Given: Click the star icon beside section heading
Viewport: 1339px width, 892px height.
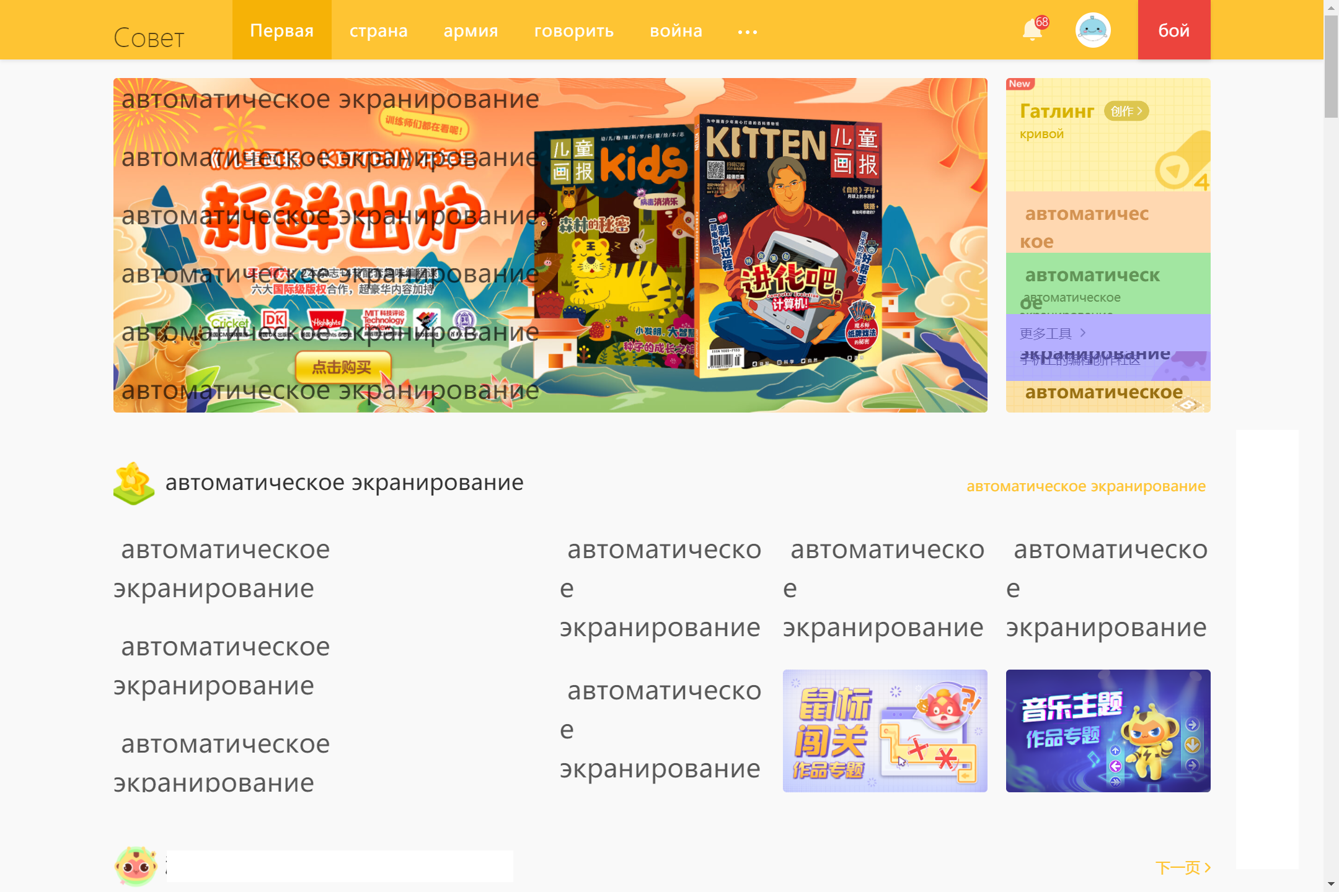Looking at the screenshot, I should point(134,483).
